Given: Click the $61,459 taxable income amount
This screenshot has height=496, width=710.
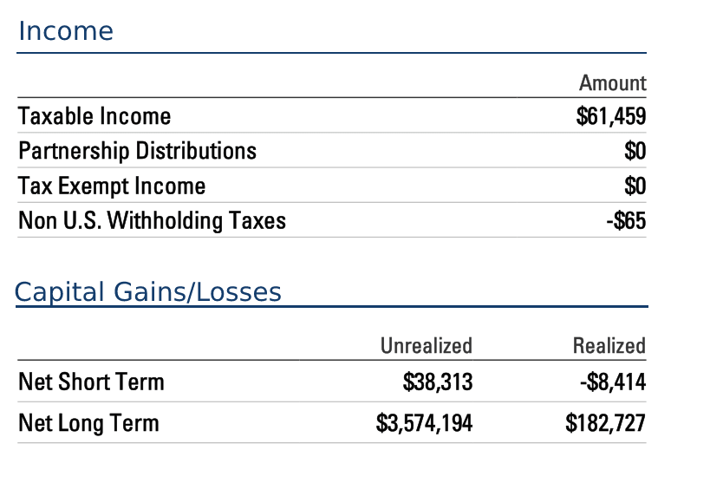Looking at the screenshot, I should [611, 116].
